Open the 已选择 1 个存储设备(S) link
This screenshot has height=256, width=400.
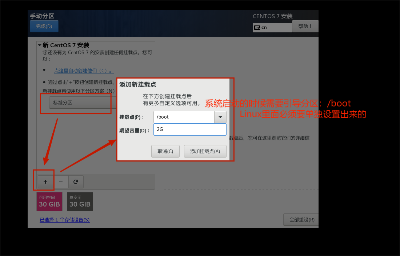coord(65,220)
